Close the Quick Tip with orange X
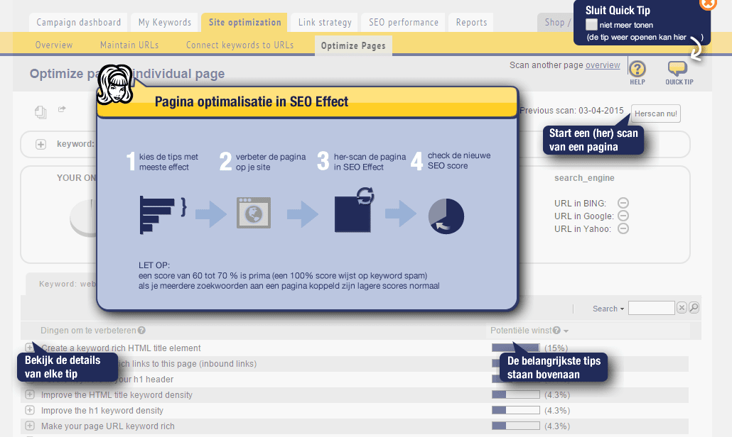The width and height of the screenshot is (732, 437). click(x=708, y=3)
